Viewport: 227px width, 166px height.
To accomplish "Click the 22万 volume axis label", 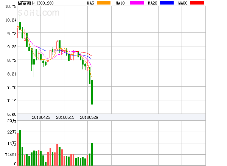I will 12,132.
